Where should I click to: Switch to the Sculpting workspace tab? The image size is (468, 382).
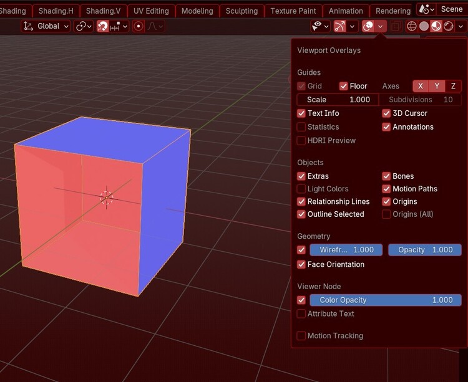[x=241, y=11]
